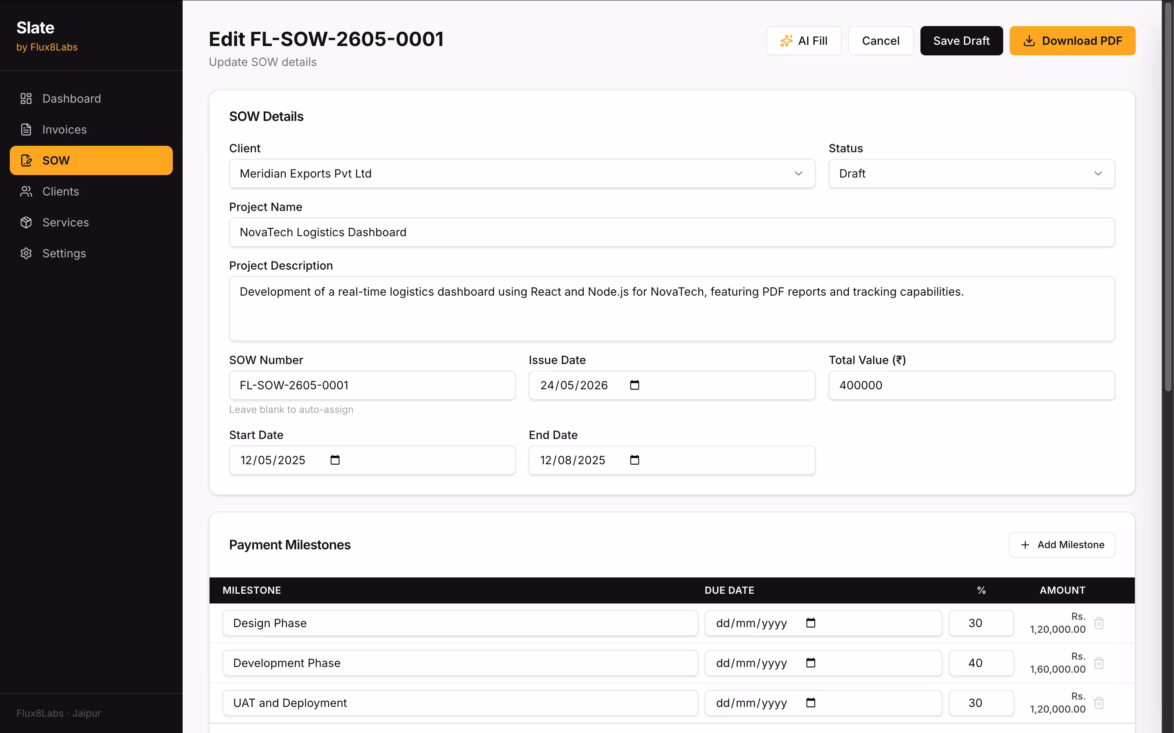
Task: Navigate to Services
Action: (91, 222)
